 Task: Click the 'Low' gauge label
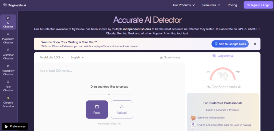208,72
